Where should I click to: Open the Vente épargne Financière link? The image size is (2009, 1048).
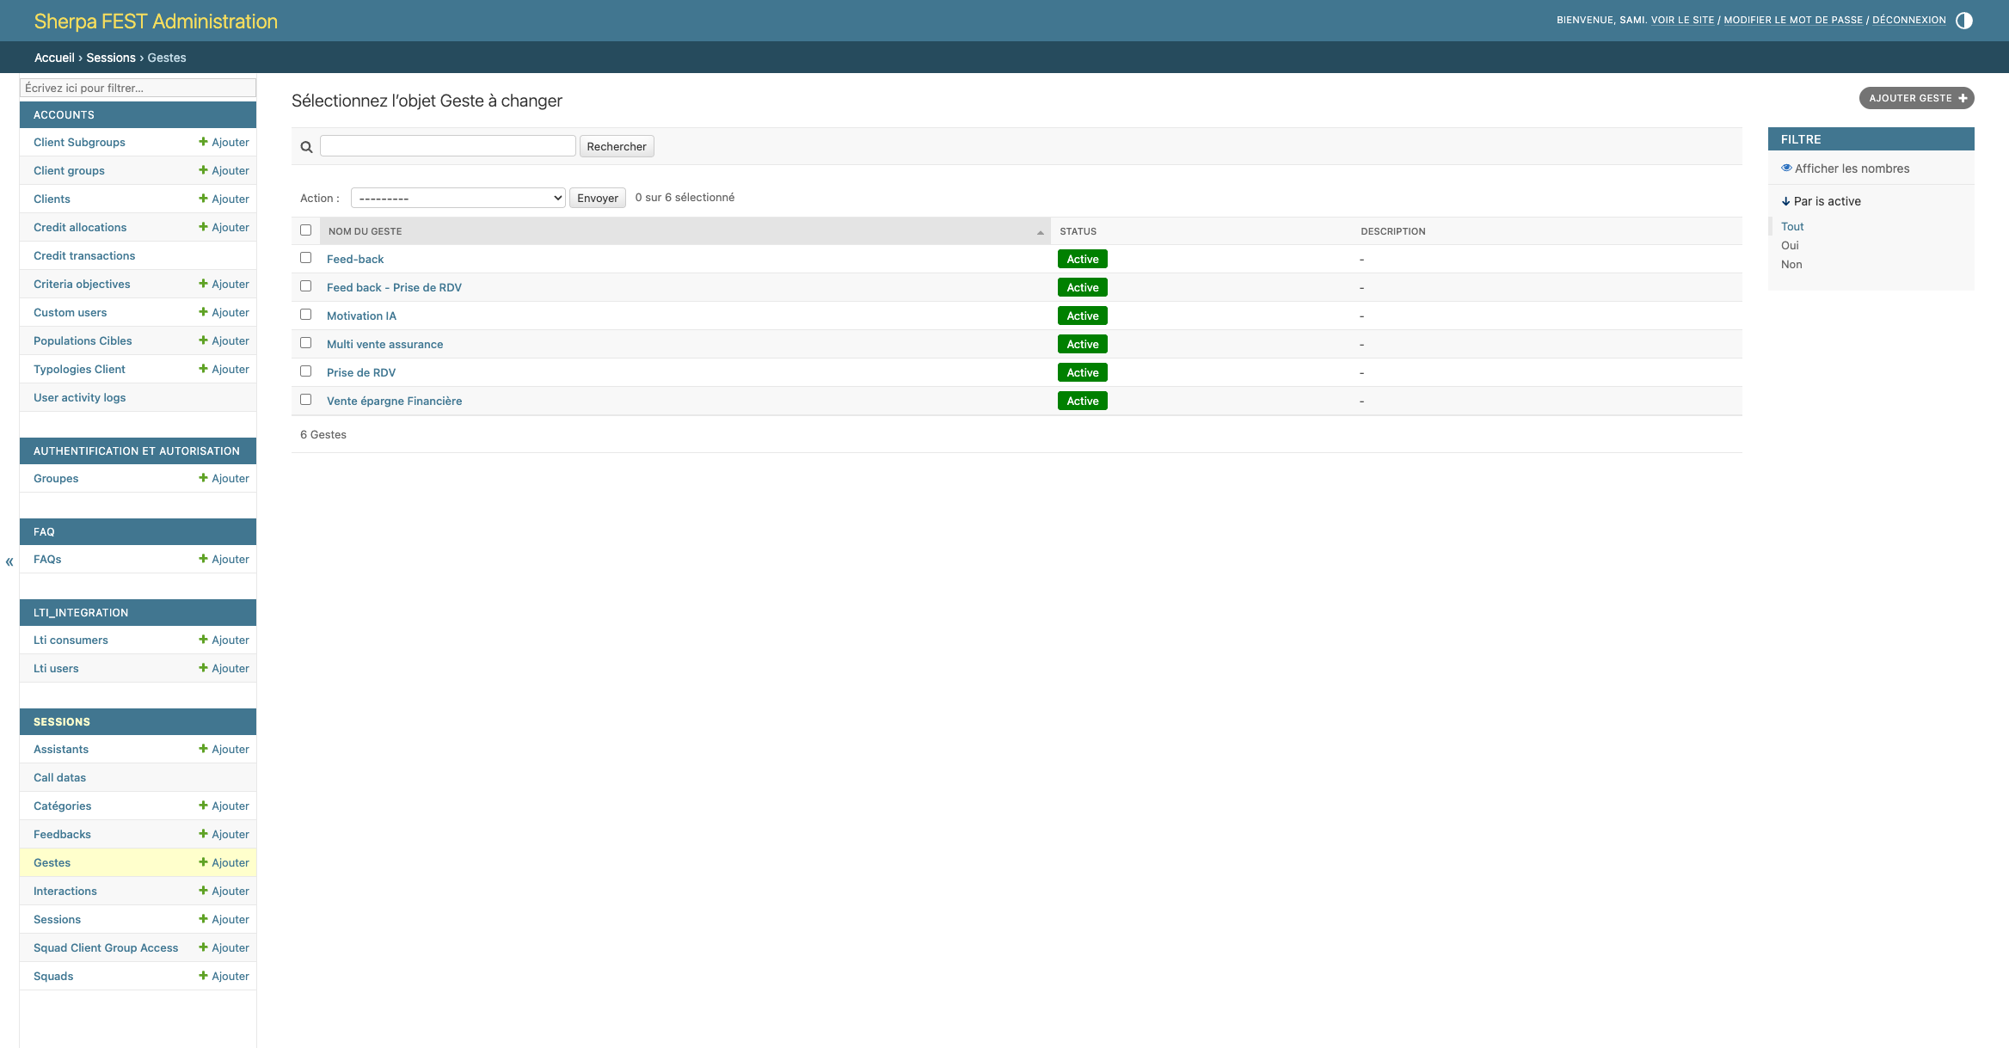pyautogui.click(x=394, y=401)
